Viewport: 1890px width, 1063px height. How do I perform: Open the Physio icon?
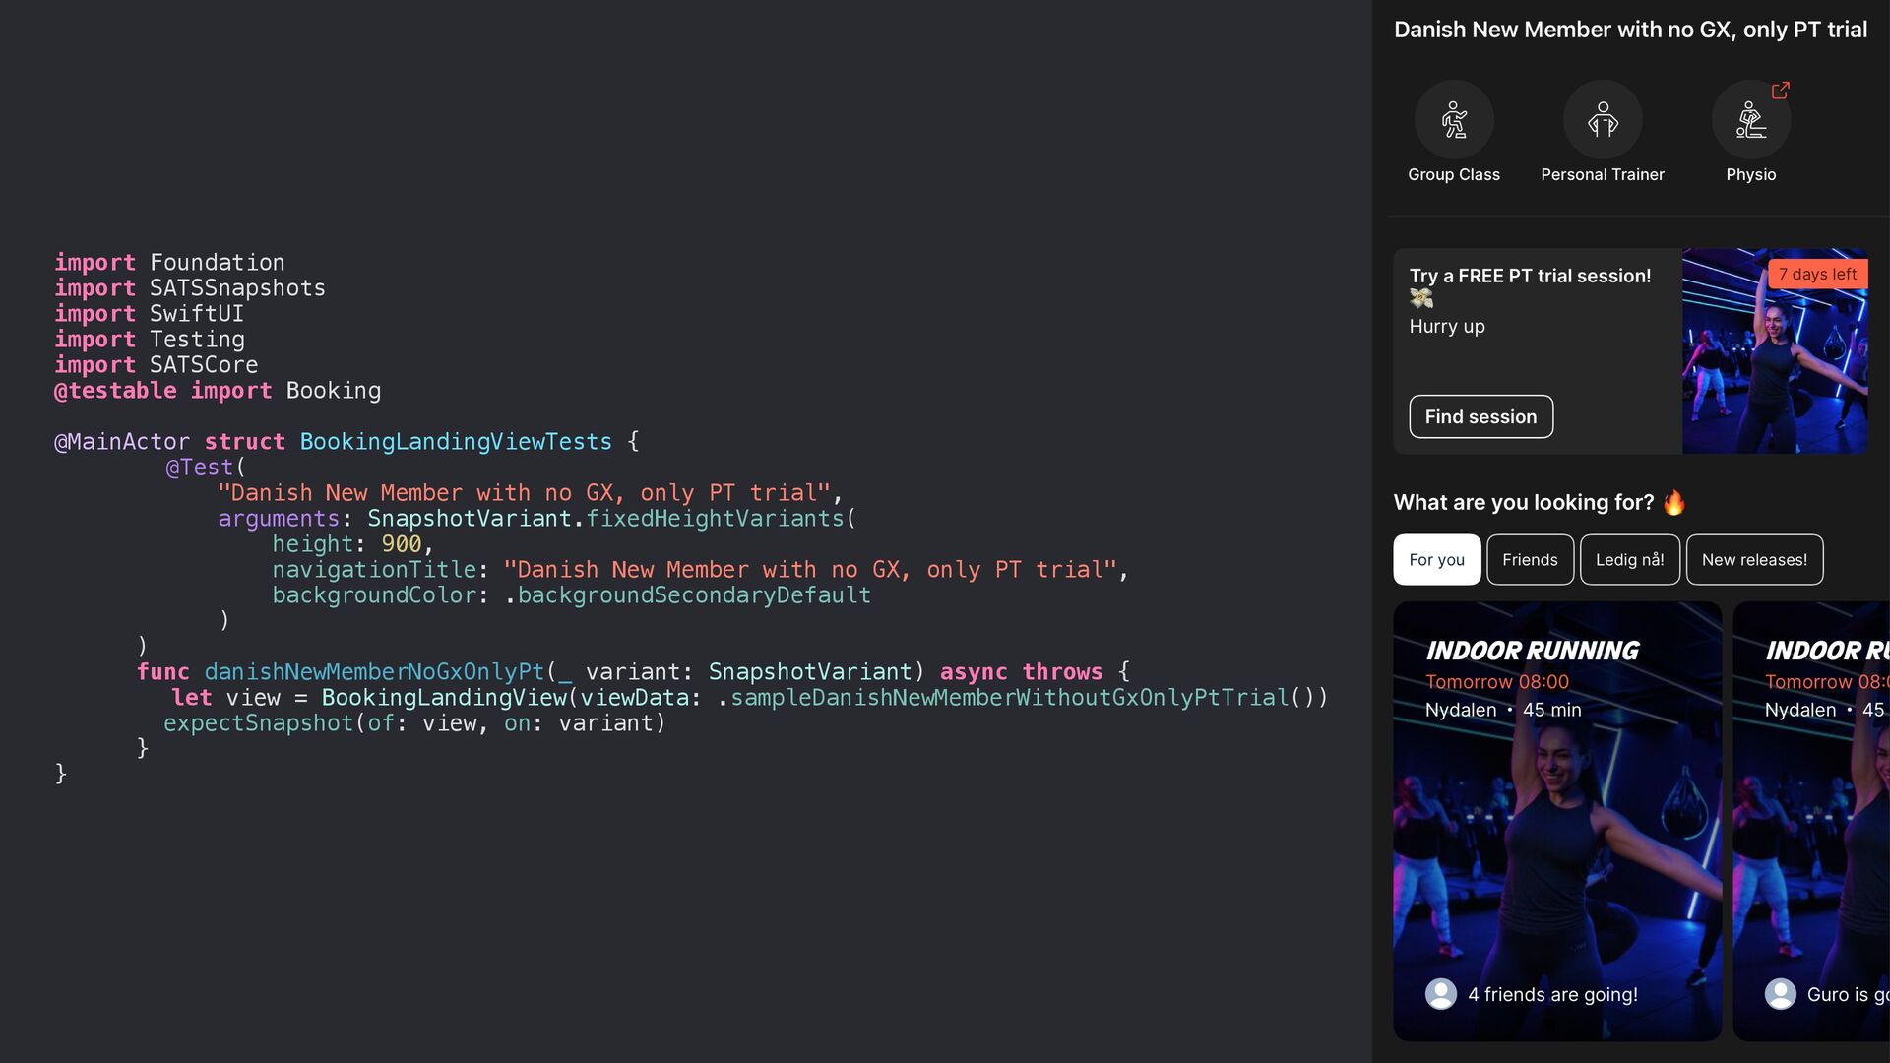pos(1750,120)
